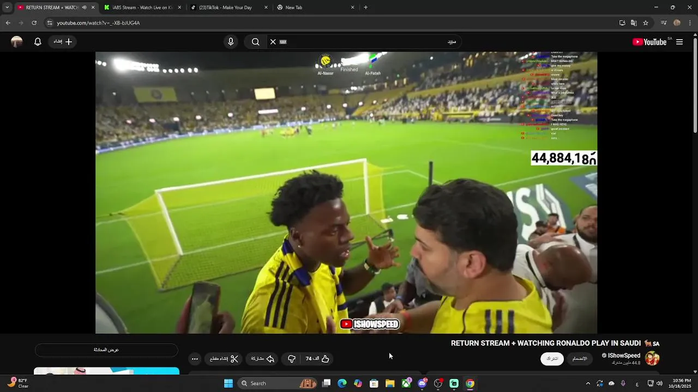This screenshot has height=392, width=698.
Task: Click the YouTube search magnifier icon
Action: click(255, 42)
